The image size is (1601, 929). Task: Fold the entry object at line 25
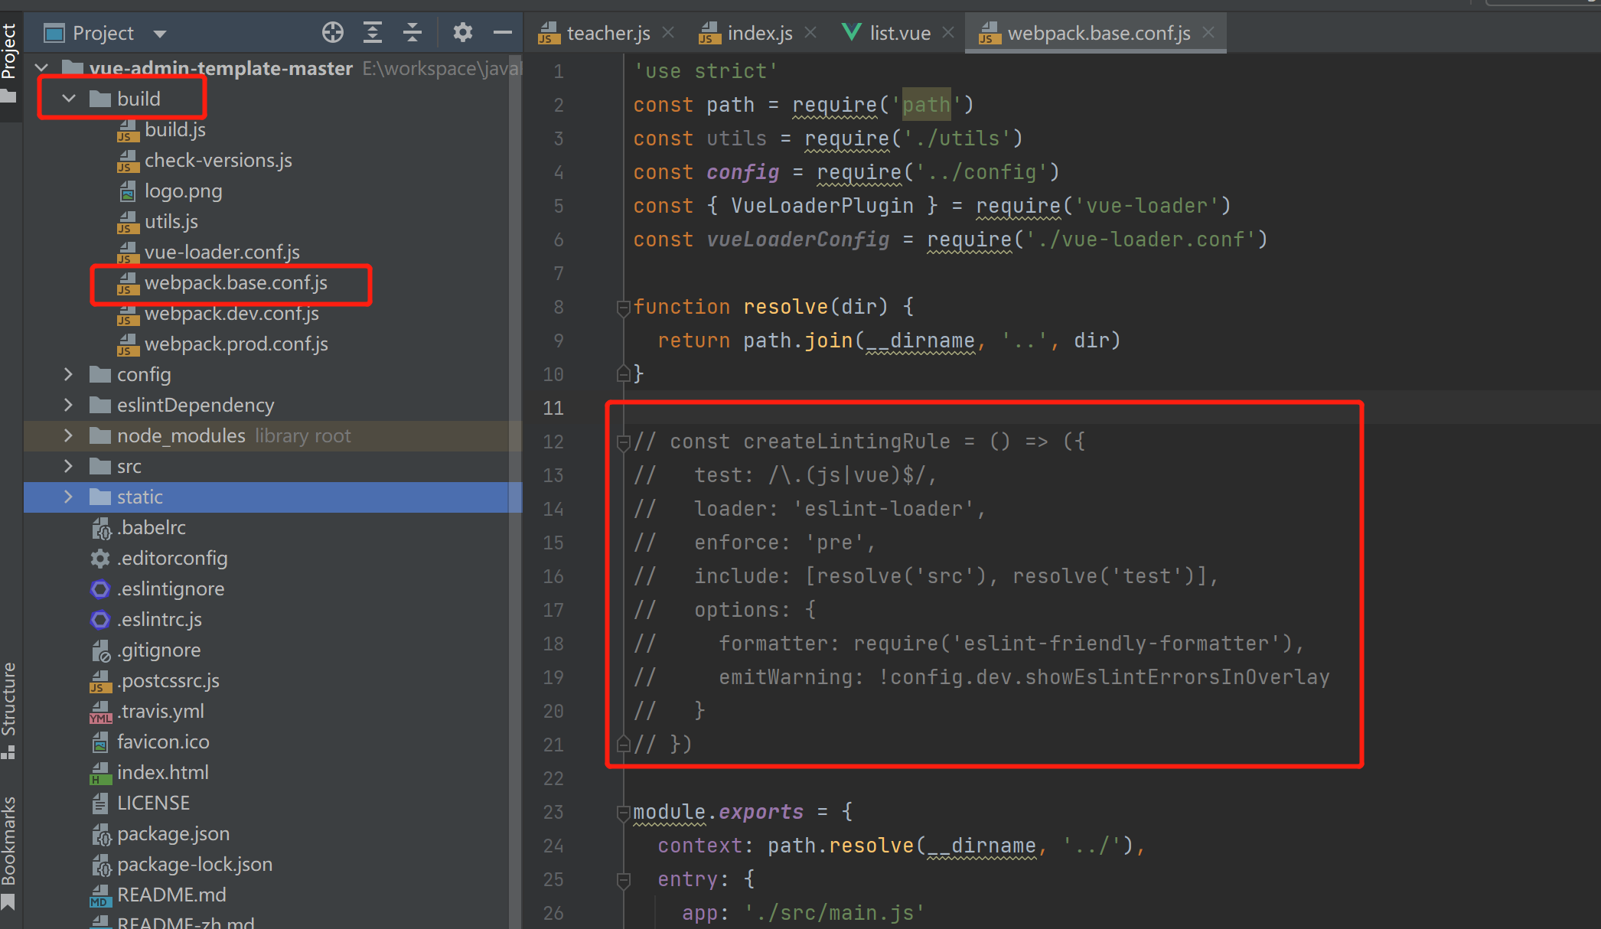point(623,880)
